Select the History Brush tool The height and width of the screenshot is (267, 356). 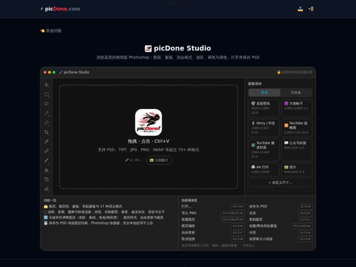pos(46,179)
